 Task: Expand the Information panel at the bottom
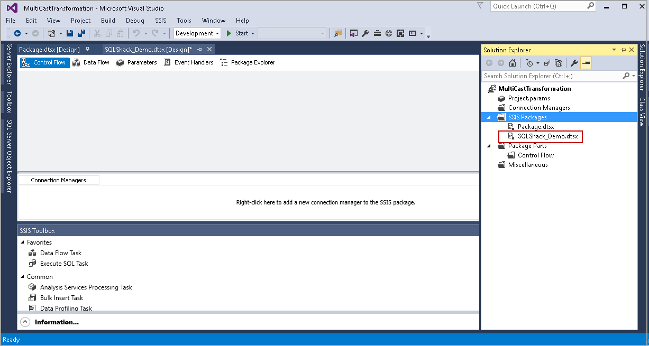coord(25,321)
